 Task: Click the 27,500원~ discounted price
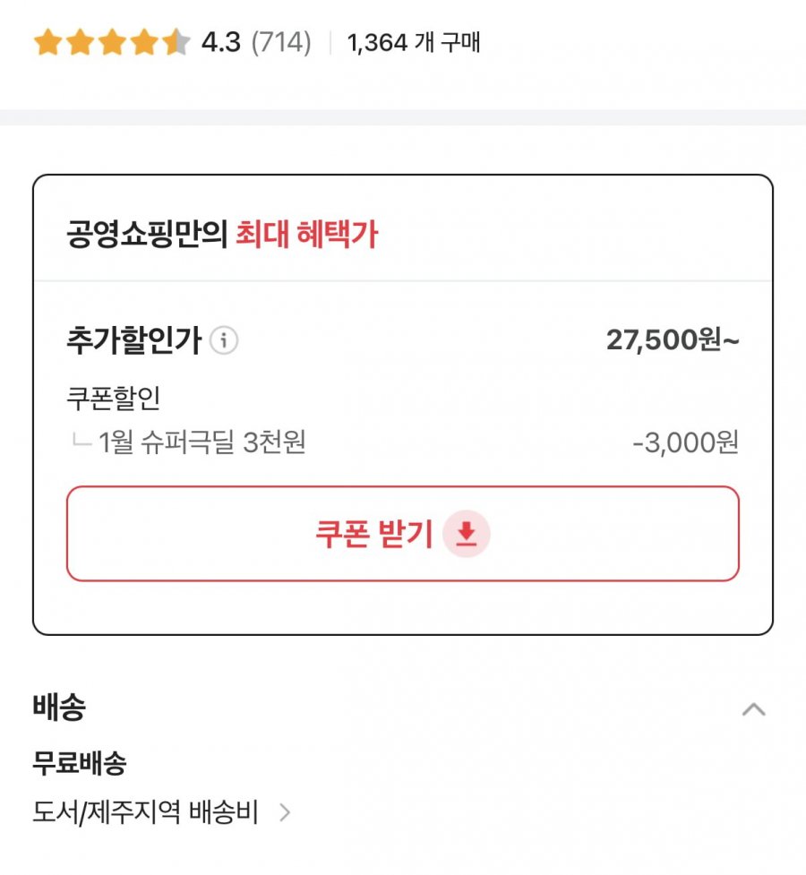pos(673,340)
